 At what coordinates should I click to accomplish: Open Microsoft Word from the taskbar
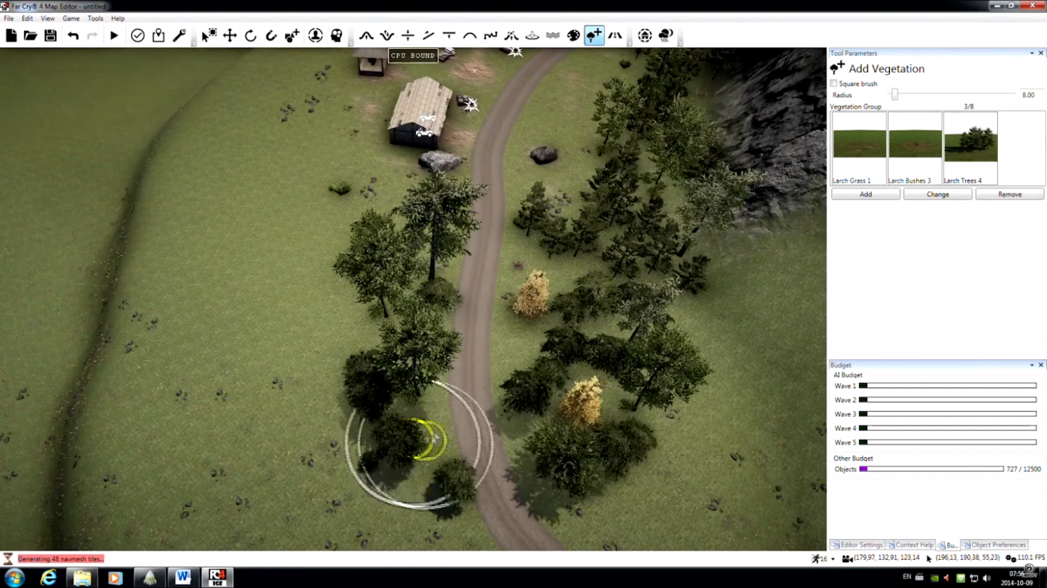[x=183, y=577]
